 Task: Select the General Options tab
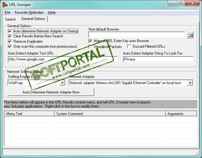33,19
